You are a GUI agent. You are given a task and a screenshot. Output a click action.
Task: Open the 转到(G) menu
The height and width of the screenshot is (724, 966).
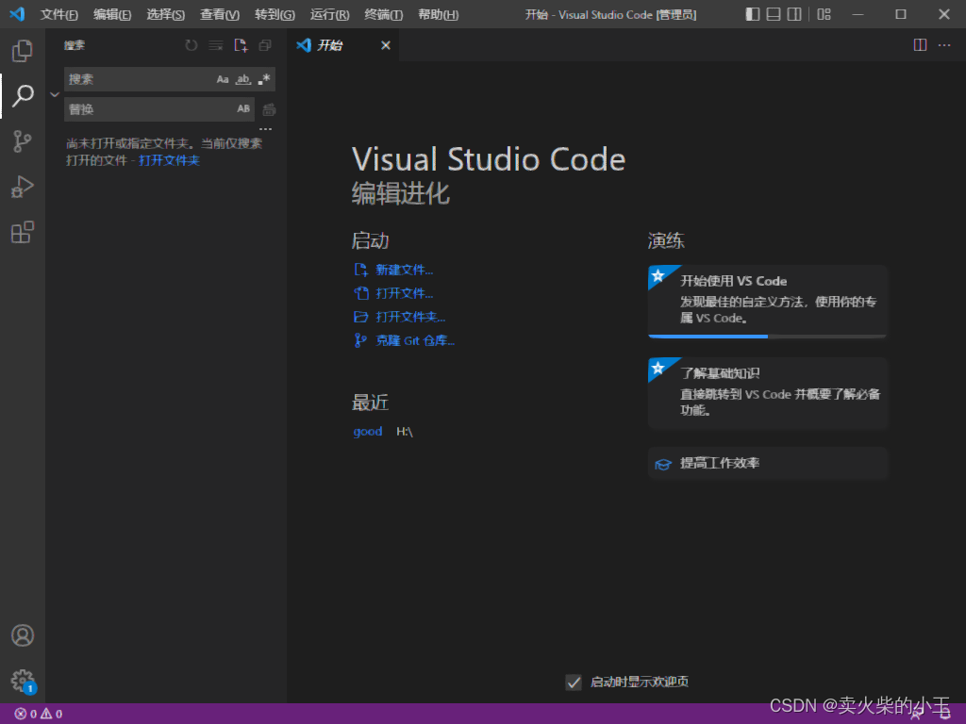click(x=275, y=14)
